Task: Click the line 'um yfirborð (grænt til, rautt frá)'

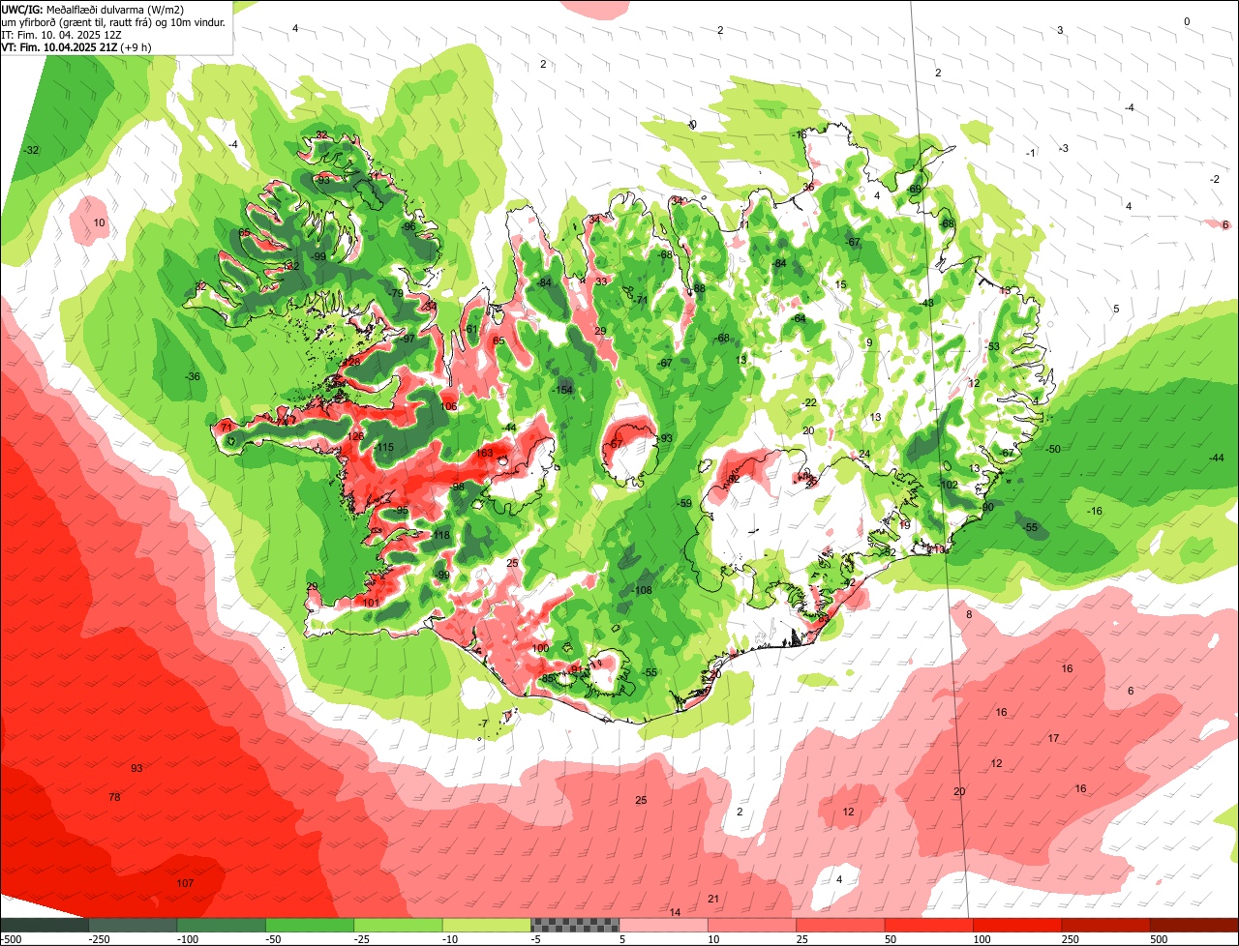Action: click(x=77, y=21)
